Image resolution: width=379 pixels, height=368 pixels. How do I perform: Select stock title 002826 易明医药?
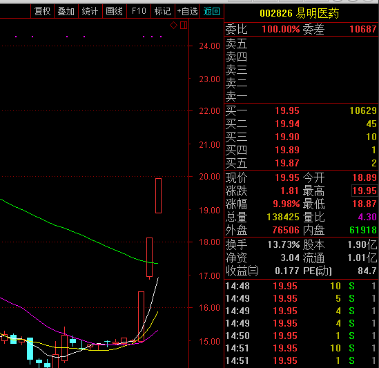point(299,13)
